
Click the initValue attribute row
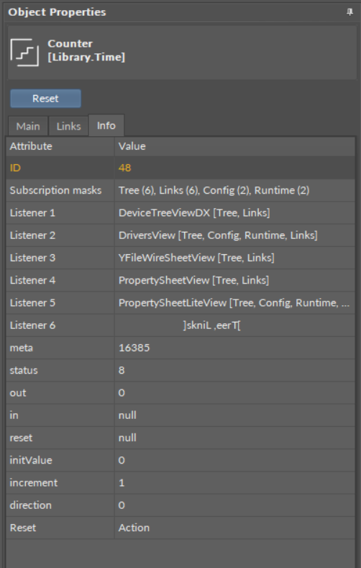180,460
